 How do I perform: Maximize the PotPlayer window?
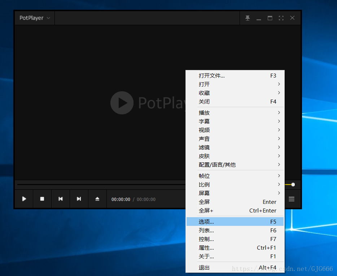270,18
